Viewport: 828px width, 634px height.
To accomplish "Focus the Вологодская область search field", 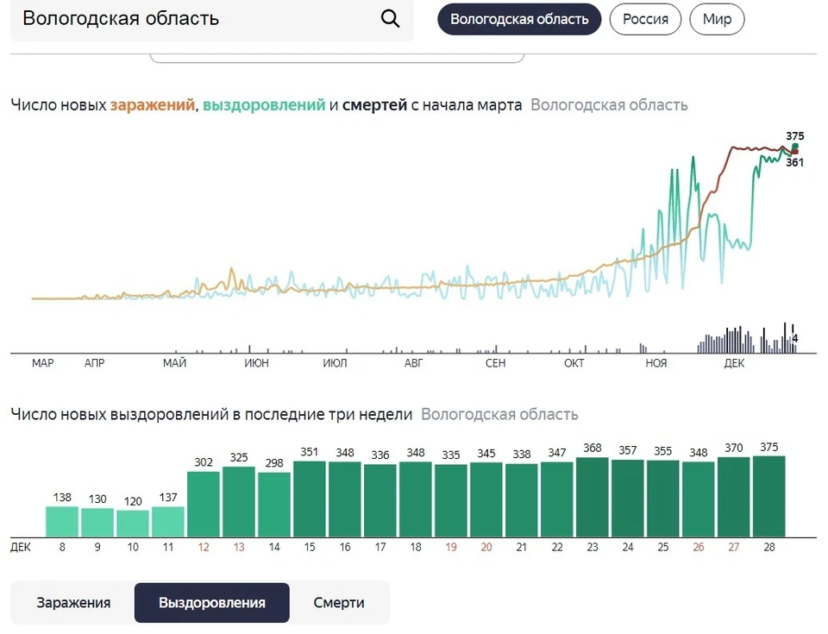I will click(212, 20).
